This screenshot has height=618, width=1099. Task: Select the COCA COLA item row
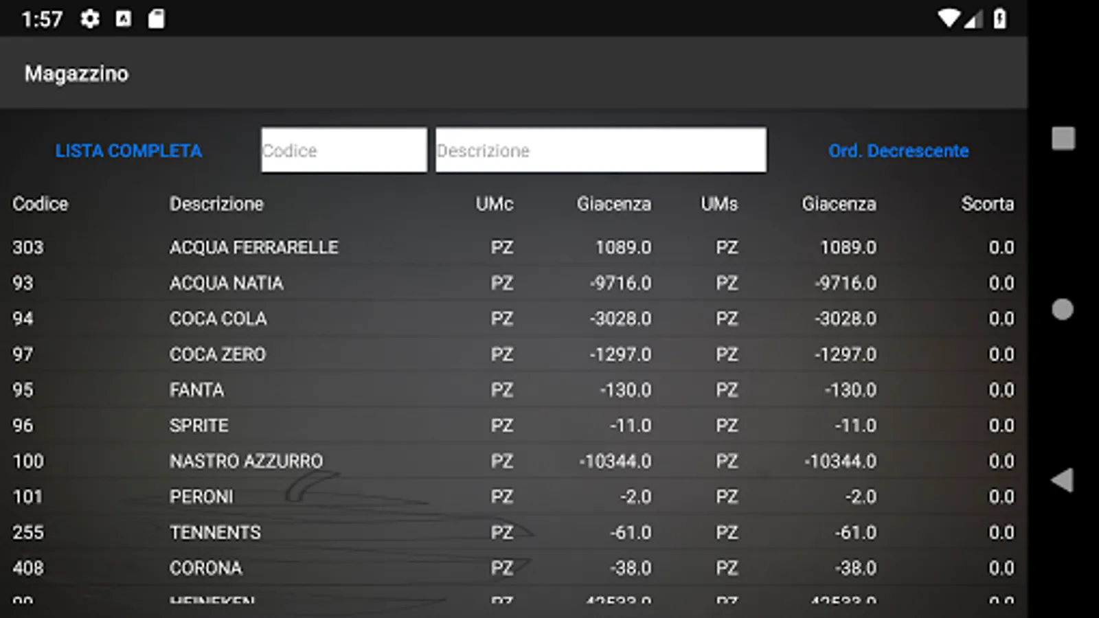[218, 319]
